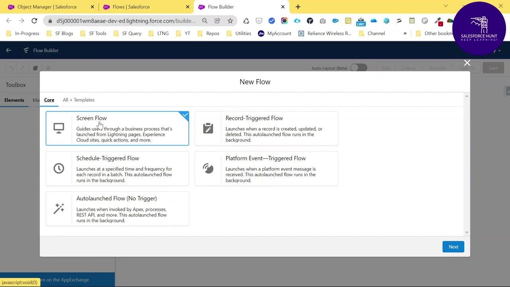Open the Utilities bookmark folder
This screenshot has height=287, width=510.
[239, 33]
